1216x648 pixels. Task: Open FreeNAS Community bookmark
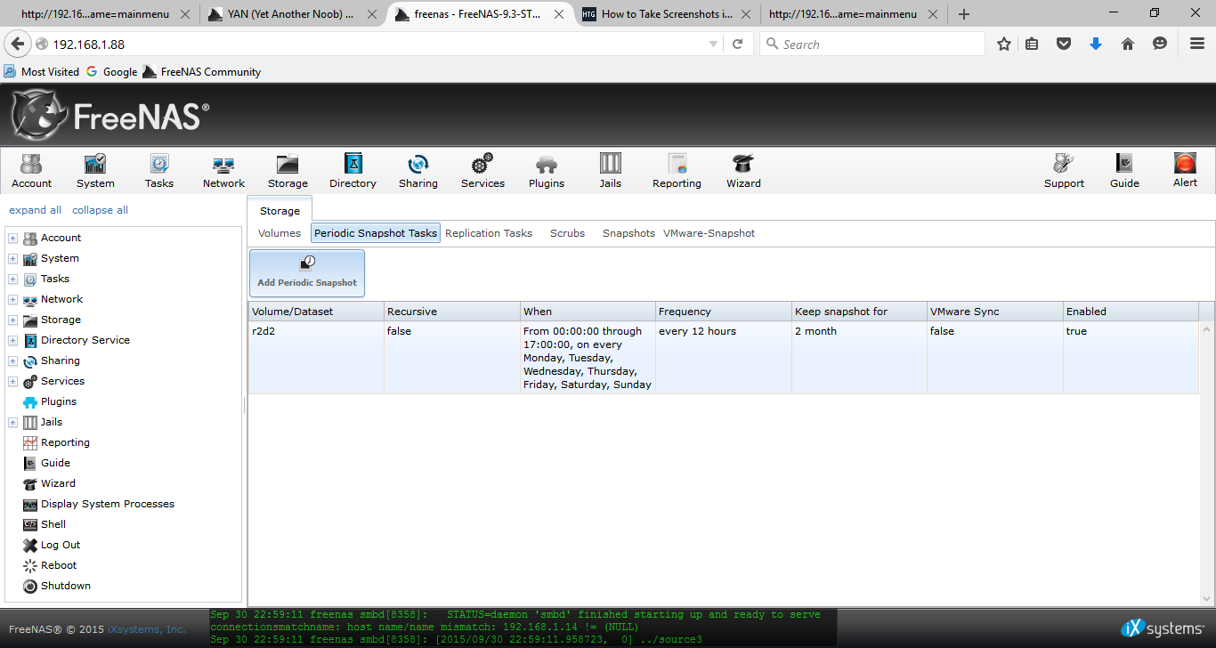[202, 72]
